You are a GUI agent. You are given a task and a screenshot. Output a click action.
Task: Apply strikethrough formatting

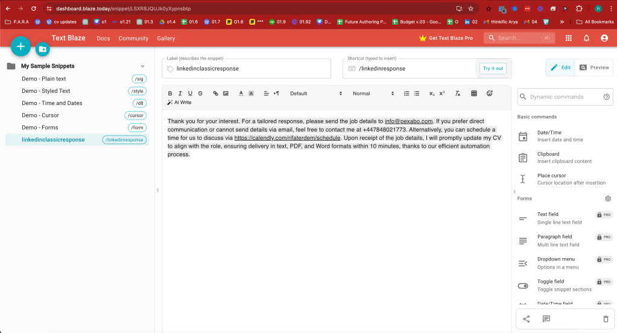(x=200, y=94)
